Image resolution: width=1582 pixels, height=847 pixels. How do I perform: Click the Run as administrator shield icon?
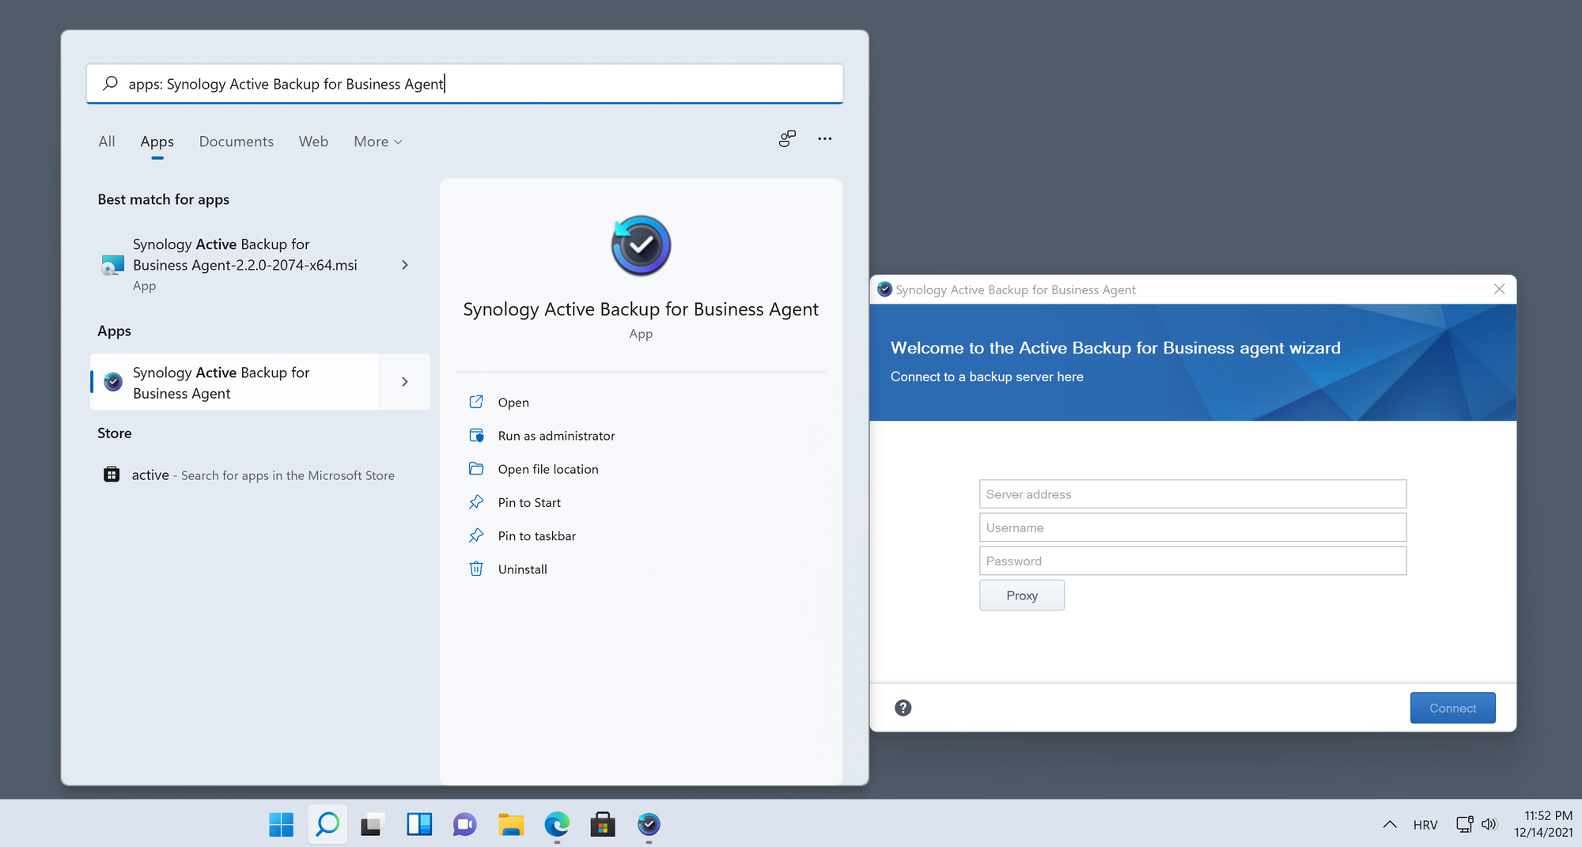[476, 435]
